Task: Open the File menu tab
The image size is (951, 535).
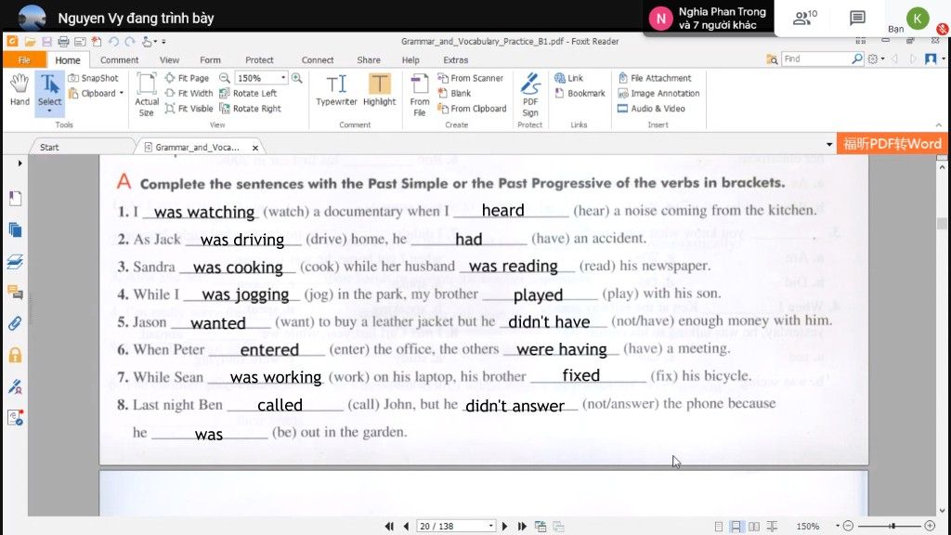Action: (24, 59)
